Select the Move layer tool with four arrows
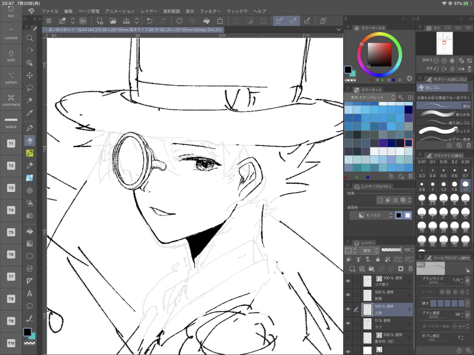The height and width of the screenshot is (355, 474). point(30,75)
